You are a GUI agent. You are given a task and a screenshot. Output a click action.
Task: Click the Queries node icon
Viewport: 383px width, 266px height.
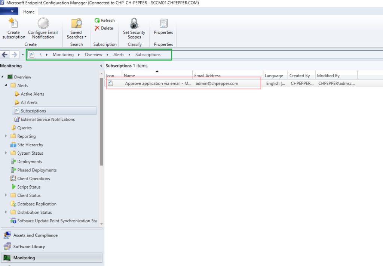[13, 128]
